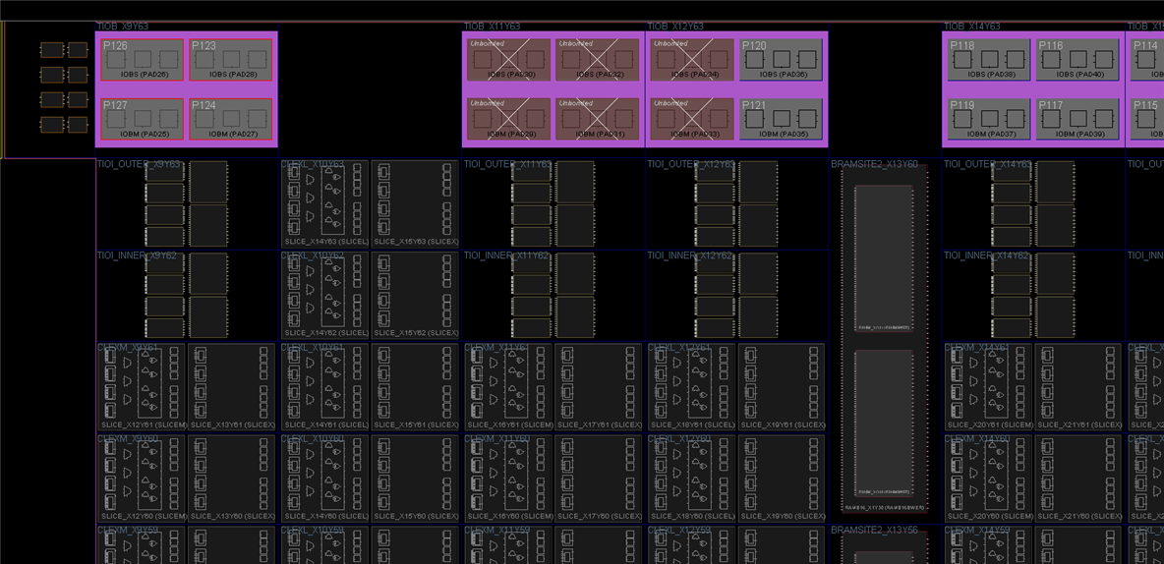This screenshot has height=564, width=1164.
Task: Select the unbonded IOBM (PAD33) site
Action: coord(693,119)
